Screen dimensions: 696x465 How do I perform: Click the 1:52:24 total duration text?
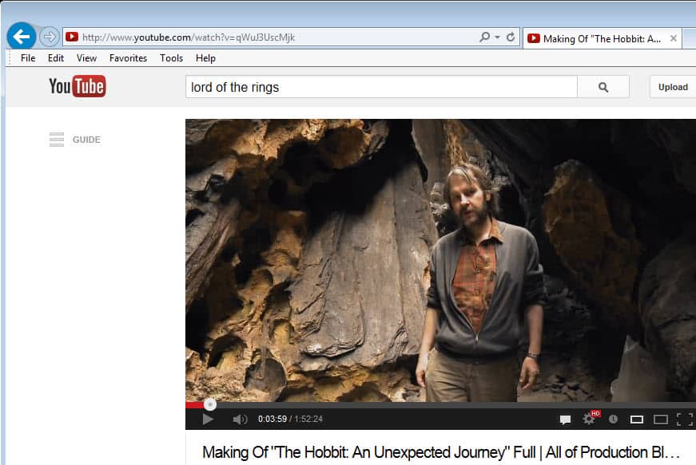308,419
